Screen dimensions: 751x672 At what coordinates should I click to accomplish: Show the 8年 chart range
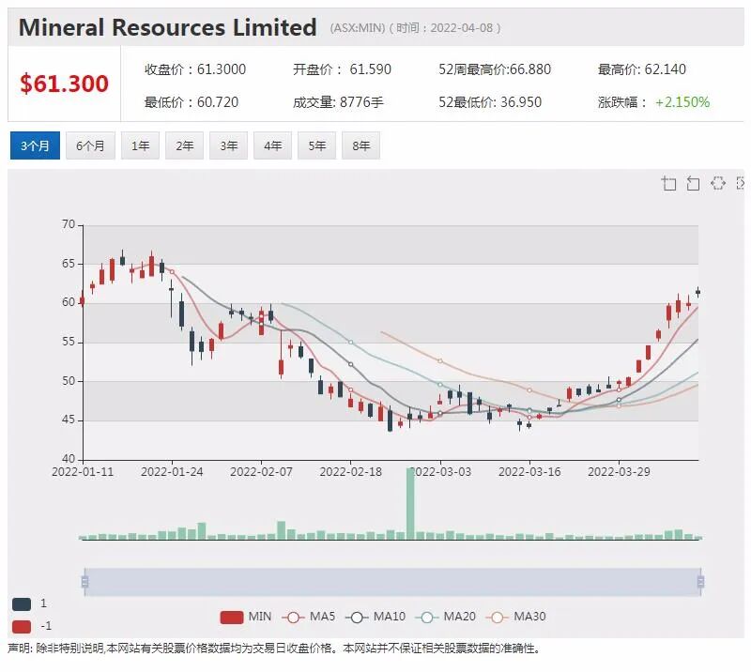361,145
